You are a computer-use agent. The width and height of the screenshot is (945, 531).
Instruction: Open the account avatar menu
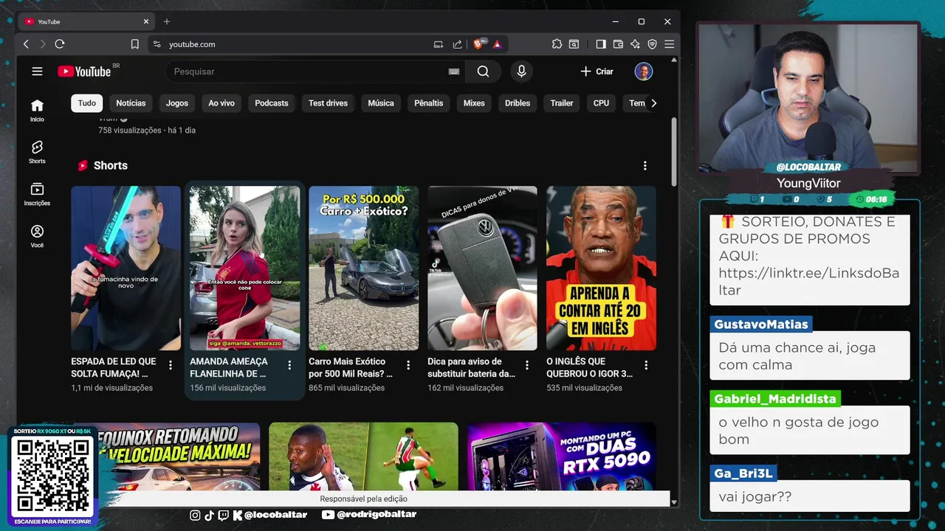(x=644, y=72)
